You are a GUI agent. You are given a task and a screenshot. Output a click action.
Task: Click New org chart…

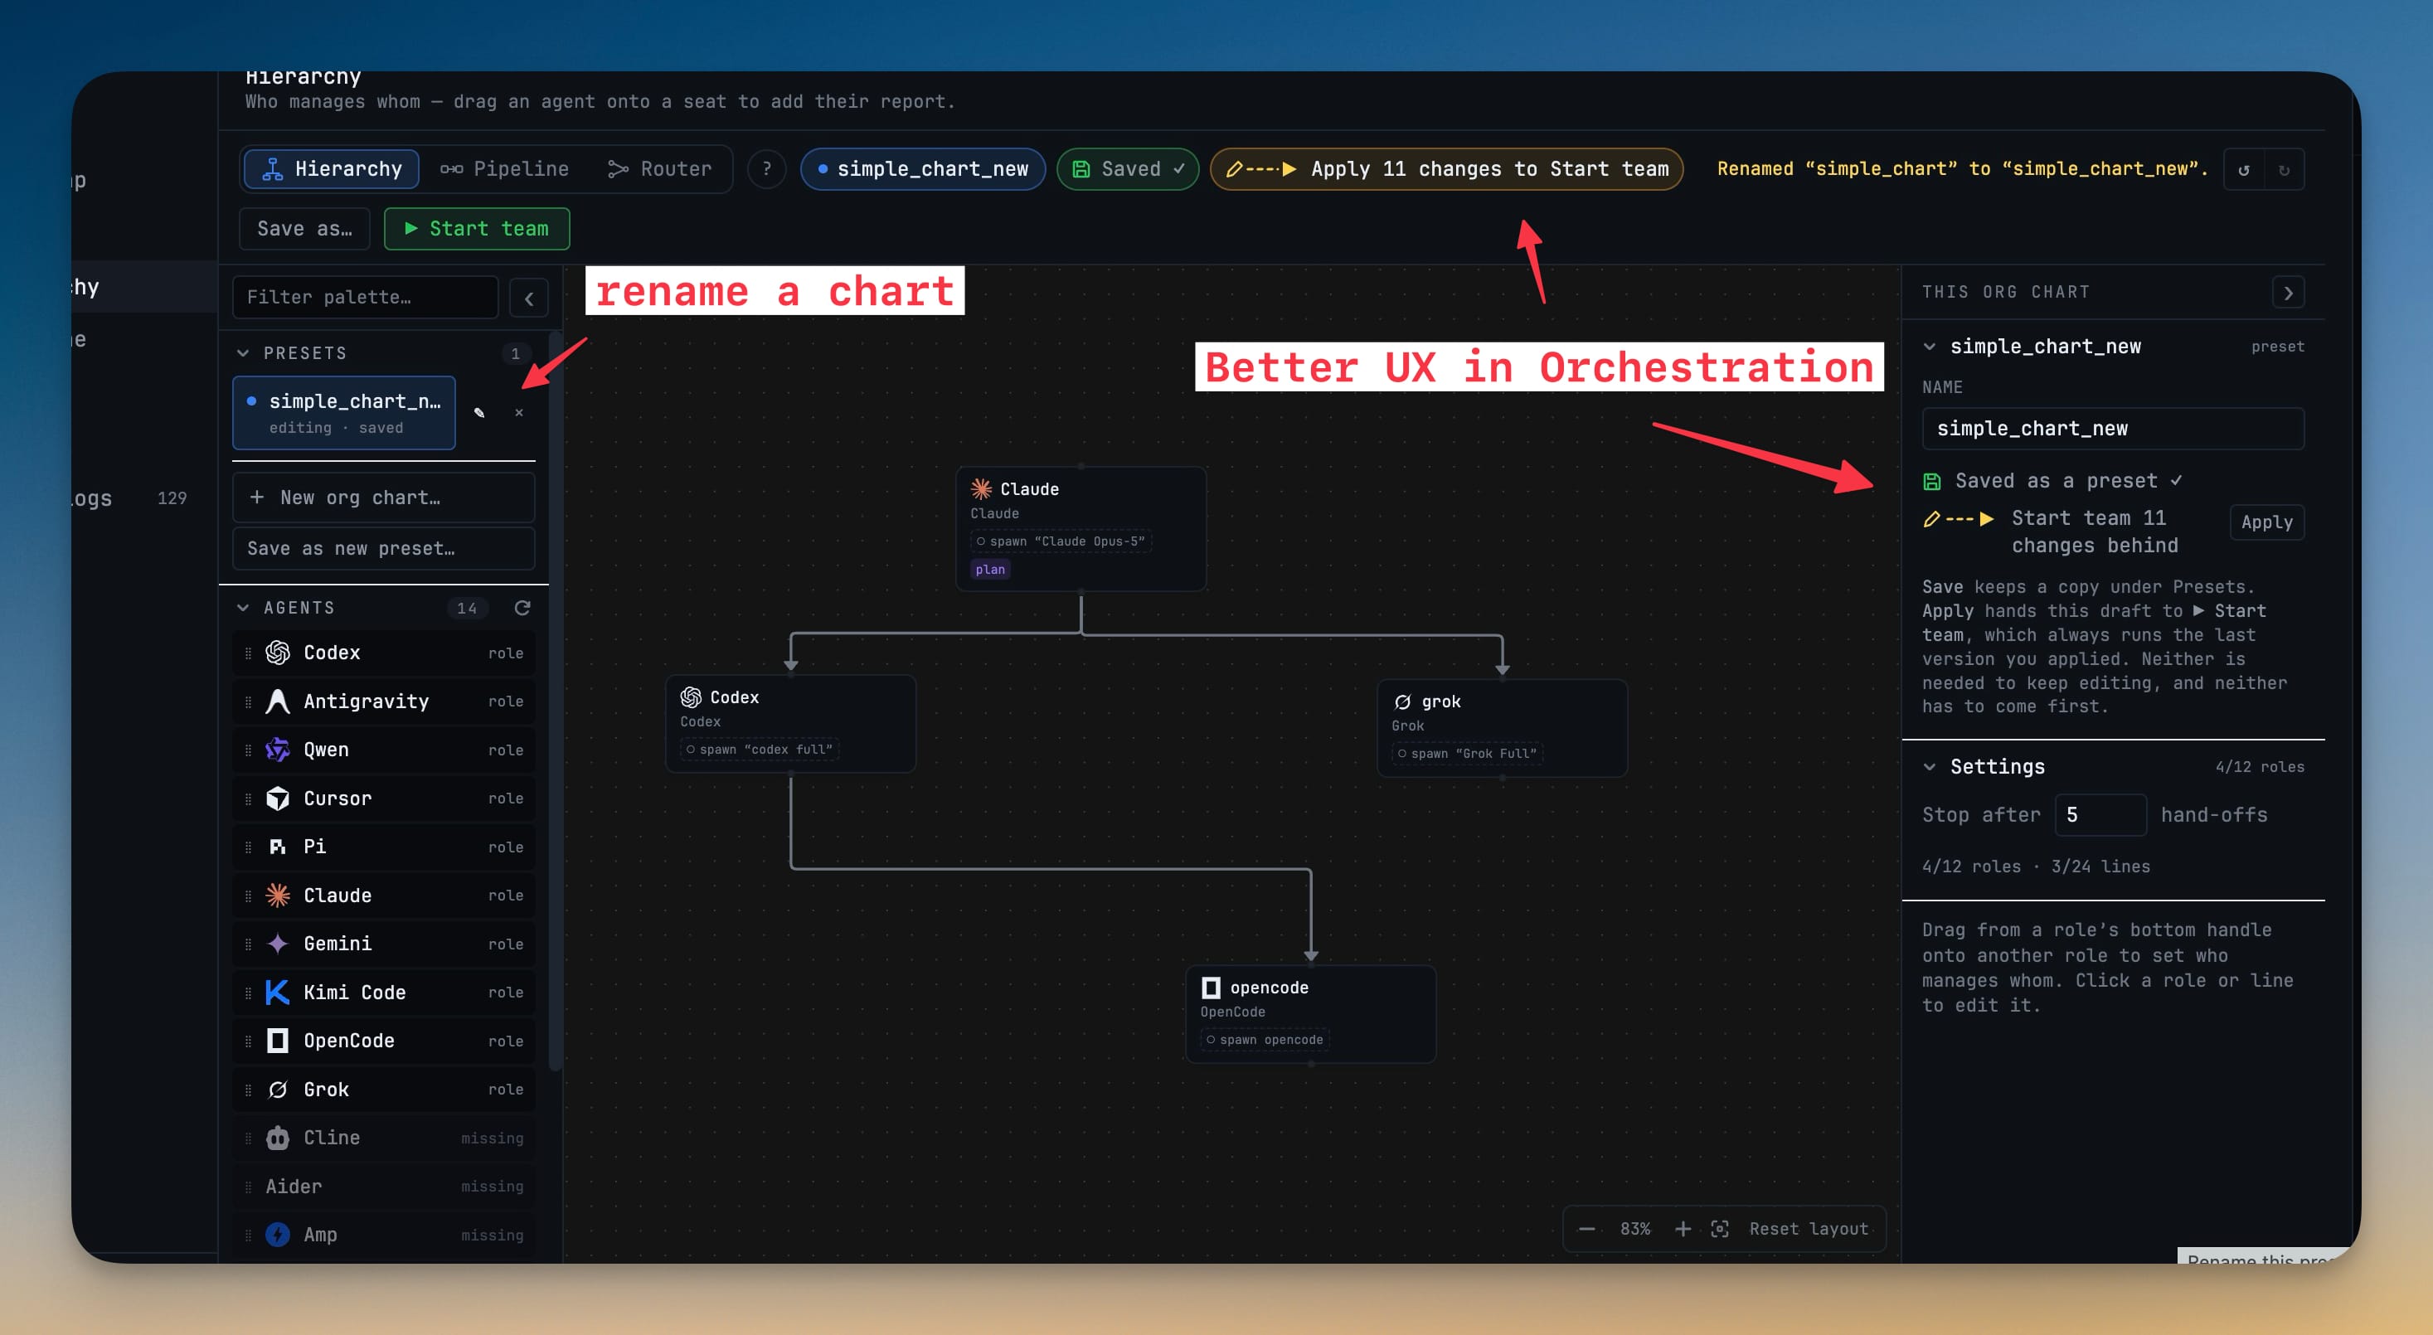click(x=383, y=498)
